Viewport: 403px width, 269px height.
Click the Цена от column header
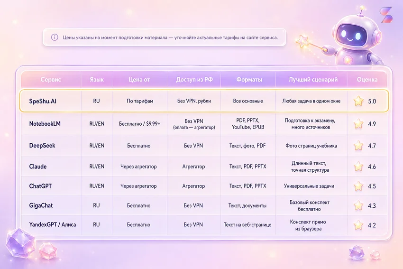click(139, 79)
